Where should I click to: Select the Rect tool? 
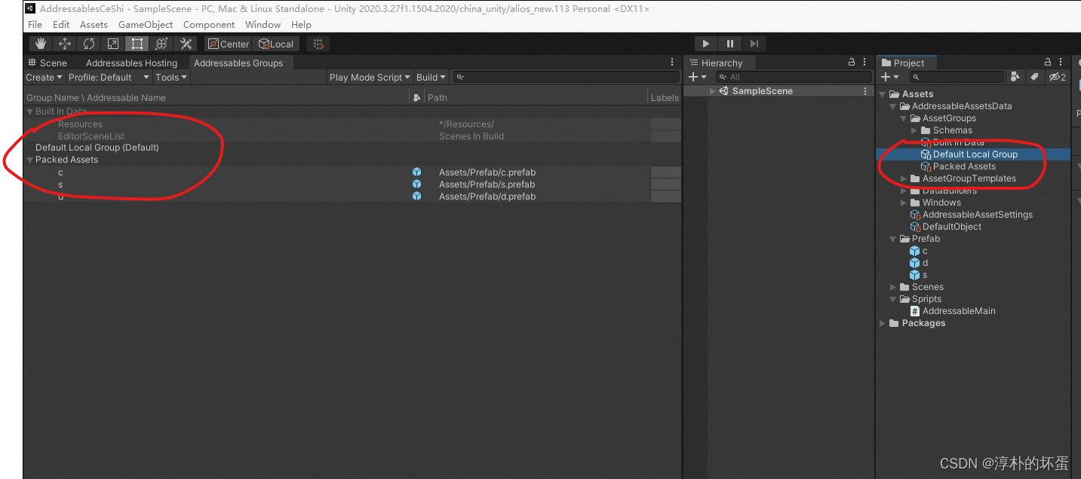[x=137, y=44]
